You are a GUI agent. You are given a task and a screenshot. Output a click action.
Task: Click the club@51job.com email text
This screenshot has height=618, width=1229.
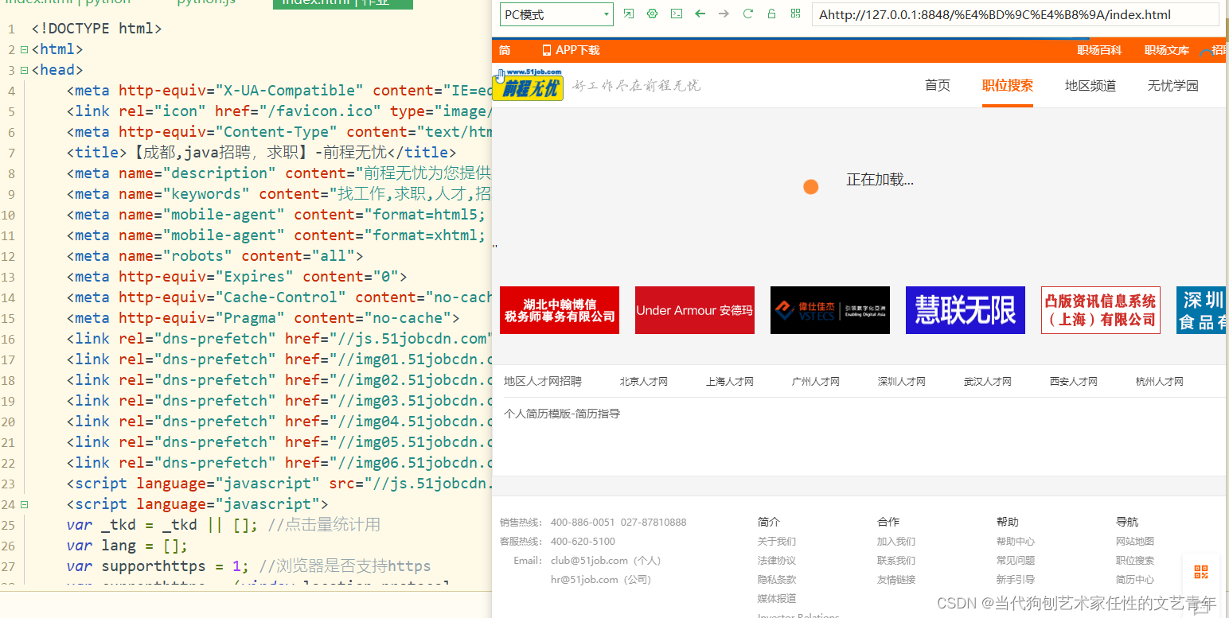pyautogui.click(x=605, y=561)
